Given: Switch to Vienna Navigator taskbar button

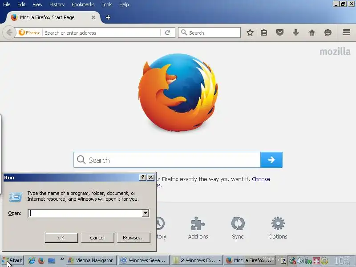Looking at the screenshot, I should click(92, 260).
